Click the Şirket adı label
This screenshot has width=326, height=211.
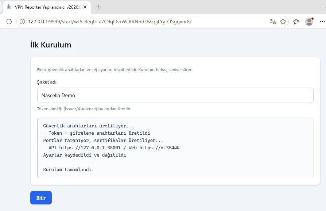pyautogui.click(x=47, y=82)
